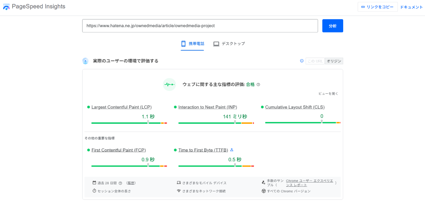Click the green dot beside FCP
The image size is (425, 203).
click(89, 150)
